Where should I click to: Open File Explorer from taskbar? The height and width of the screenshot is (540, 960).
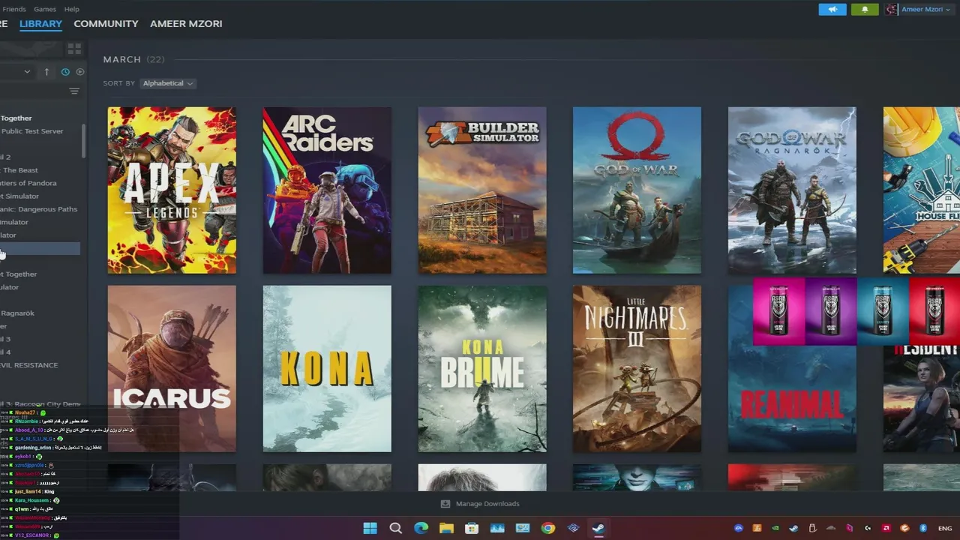(446, 528)
